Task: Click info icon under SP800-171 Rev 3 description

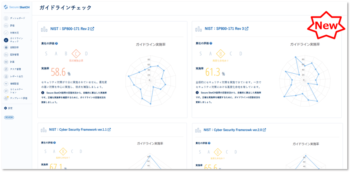Action: pyautogui.click(x=197, y=93)
